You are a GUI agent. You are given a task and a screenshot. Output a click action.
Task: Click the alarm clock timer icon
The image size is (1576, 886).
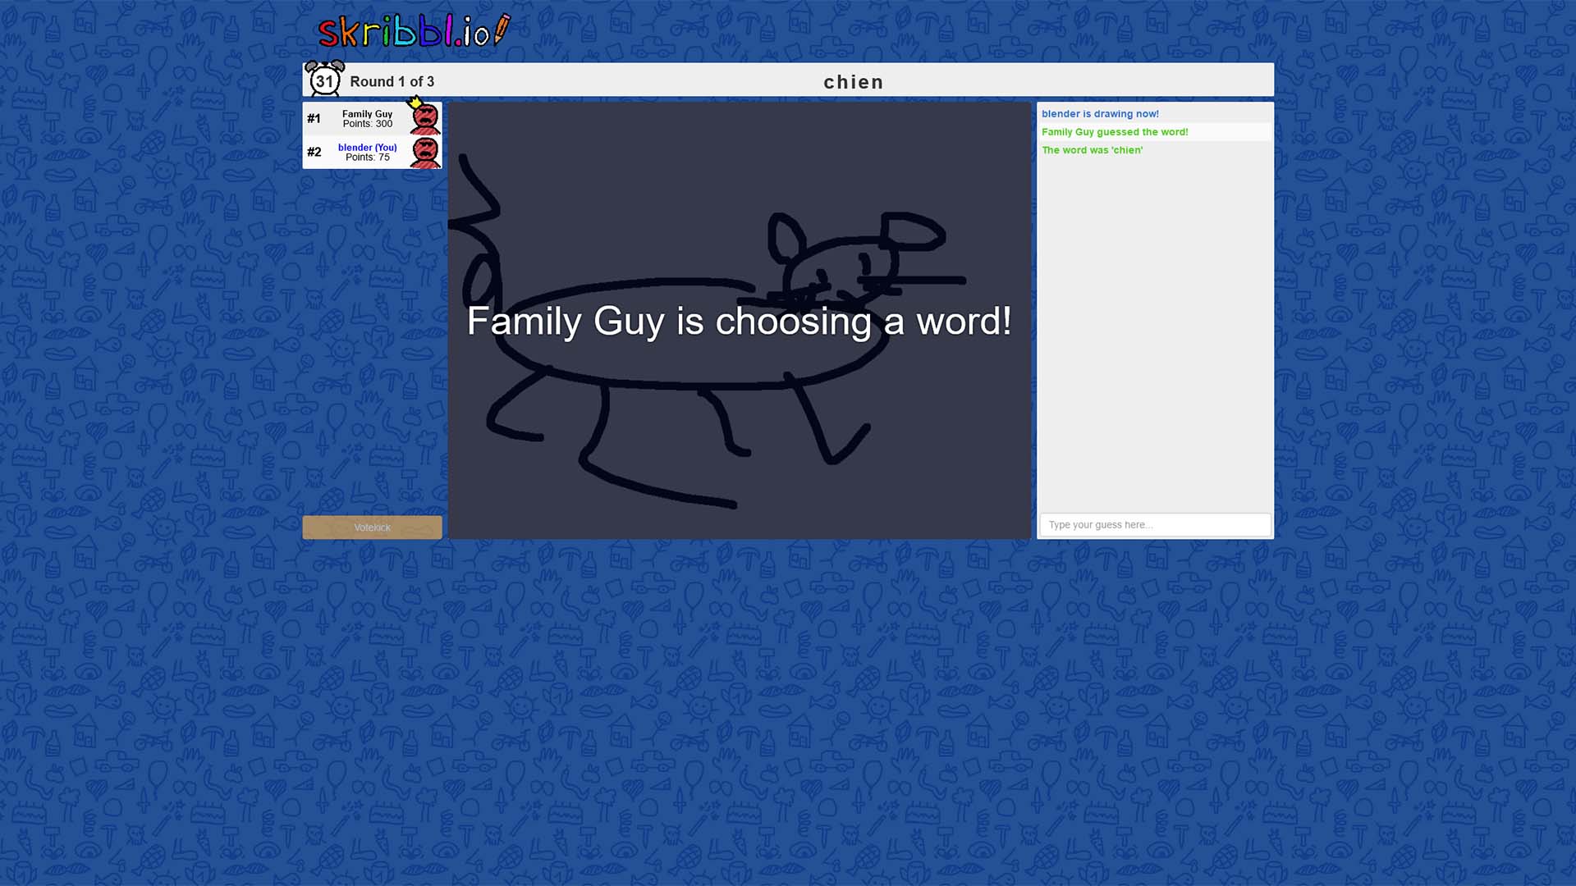pyautogui.click(x=324, y=79)
